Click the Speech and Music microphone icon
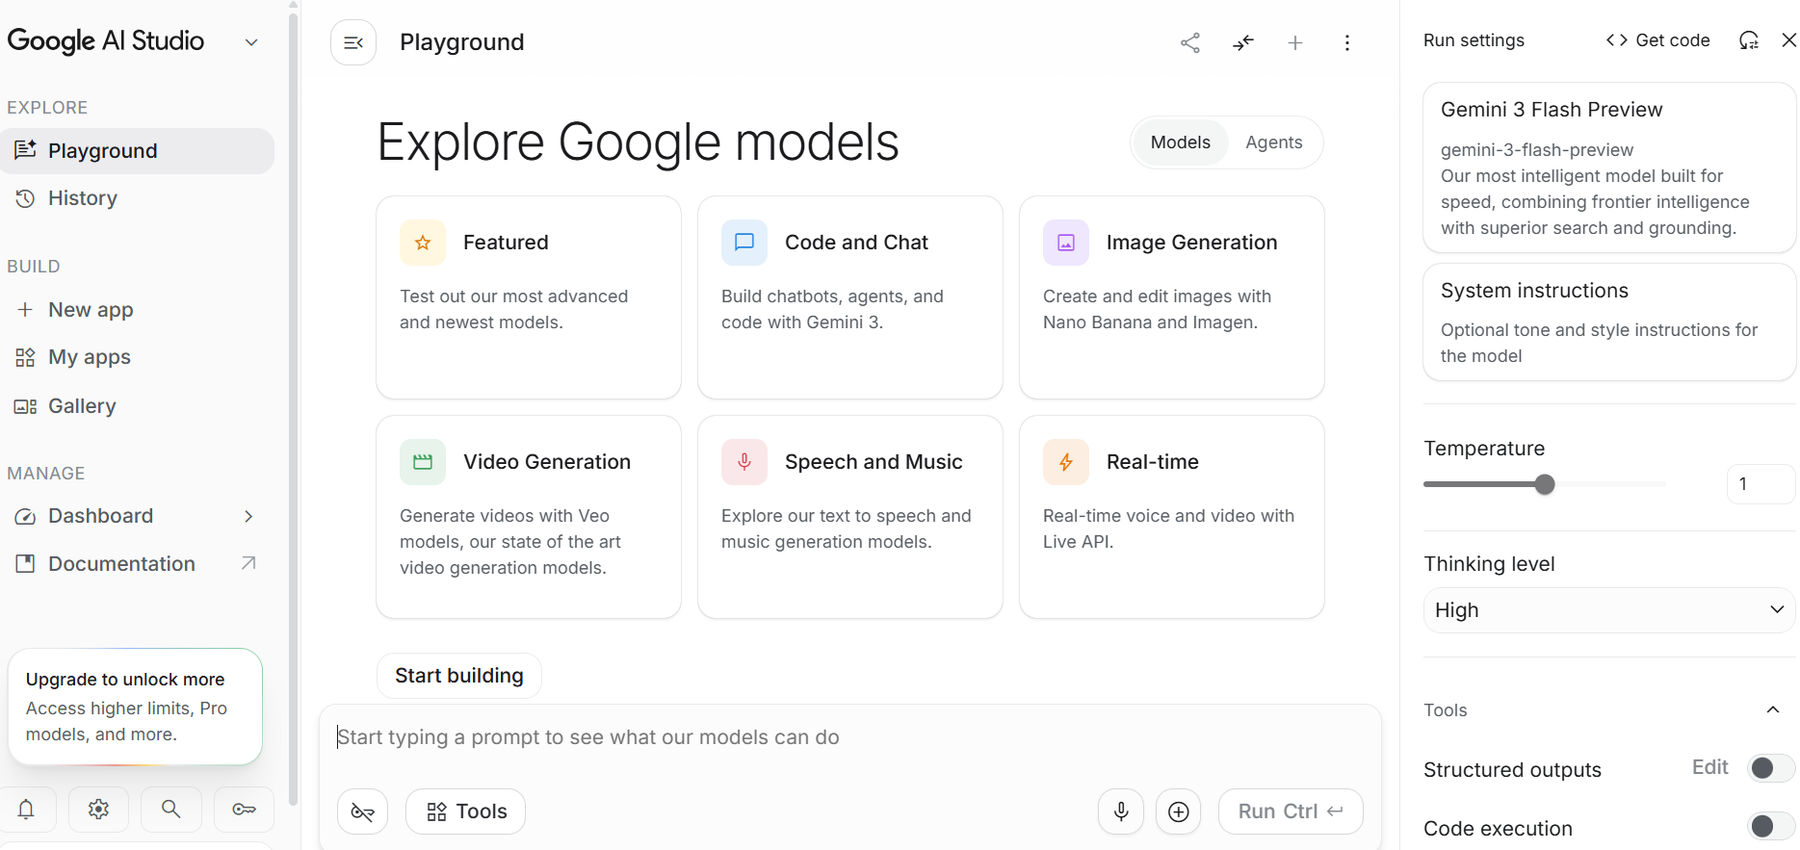The height and width of the screenshot is (850, 1800). 744,462
